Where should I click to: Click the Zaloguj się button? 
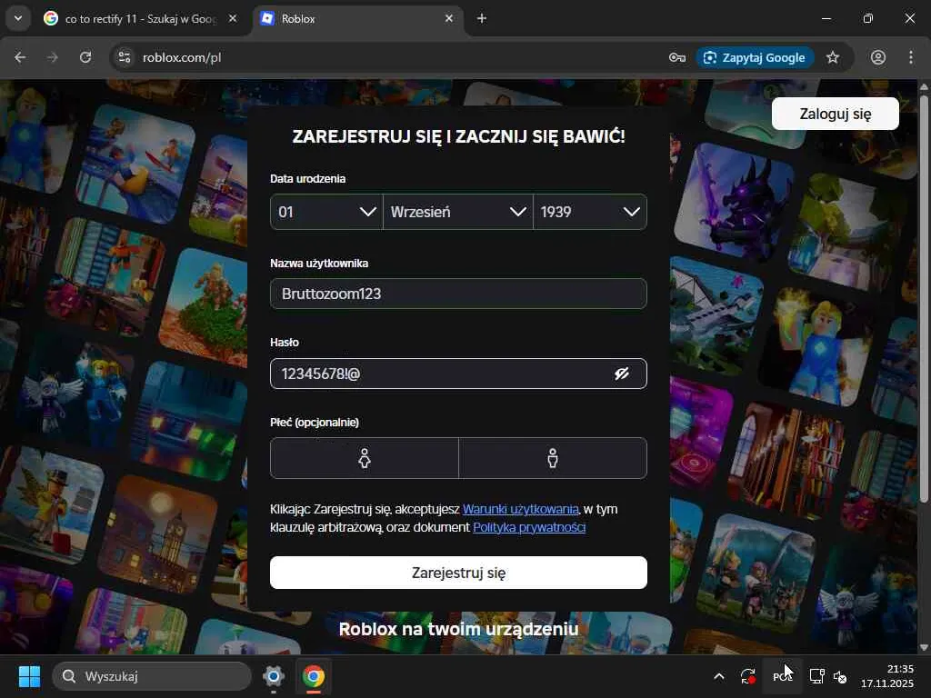[x=835, y=114]
